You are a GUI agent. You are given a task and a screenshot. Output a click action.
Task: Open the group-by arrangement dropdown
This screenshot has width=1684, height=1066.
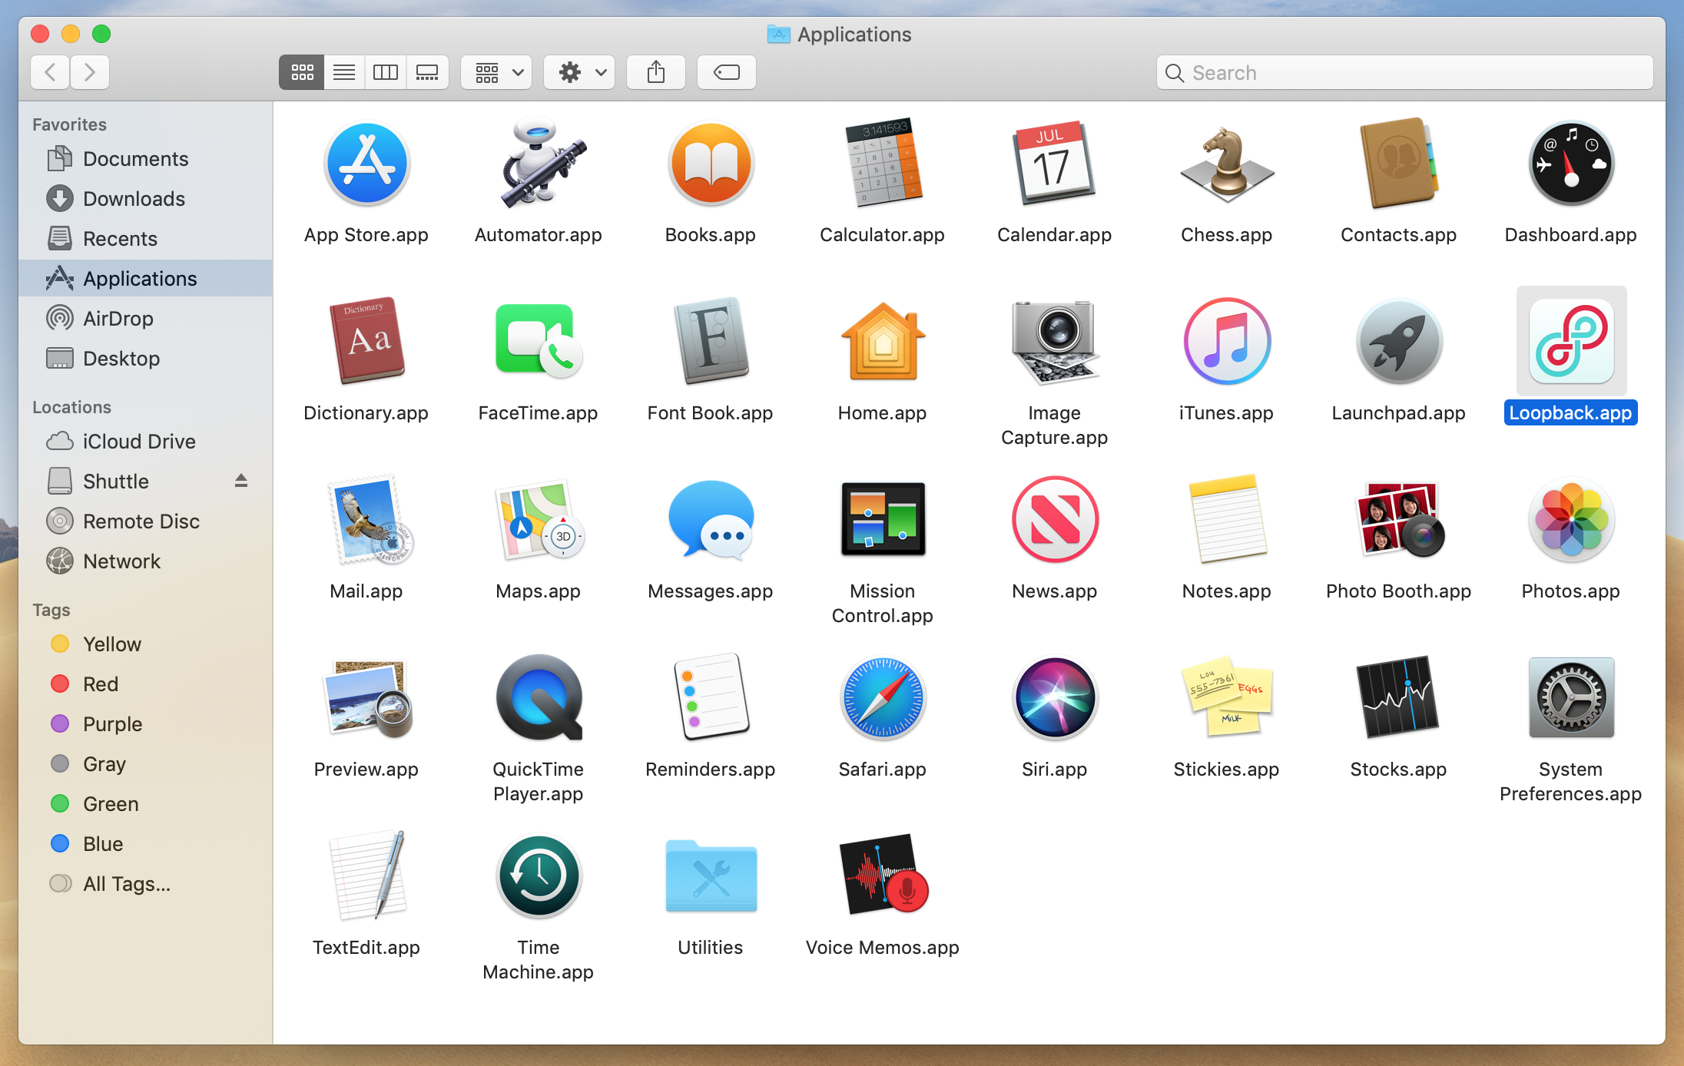[x=497, y=73]
